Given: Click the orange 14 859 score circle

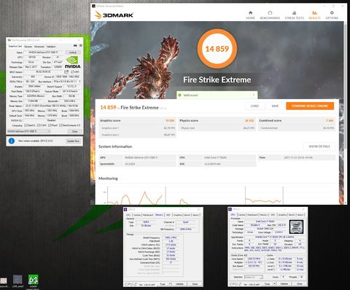Looking at the screenshot, I should [217, 49].
